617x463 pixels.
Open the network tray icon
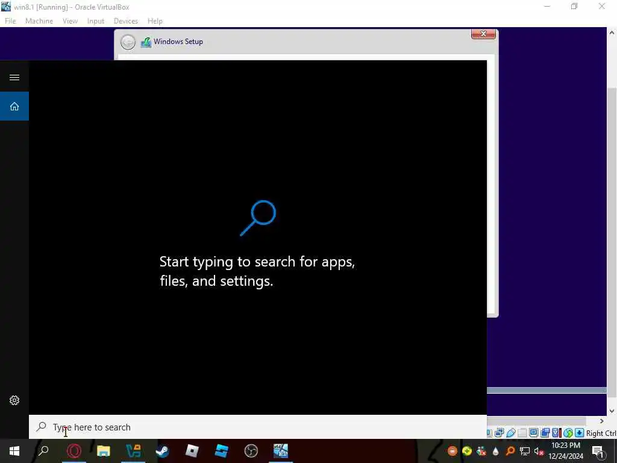click(x=525, y=451)
